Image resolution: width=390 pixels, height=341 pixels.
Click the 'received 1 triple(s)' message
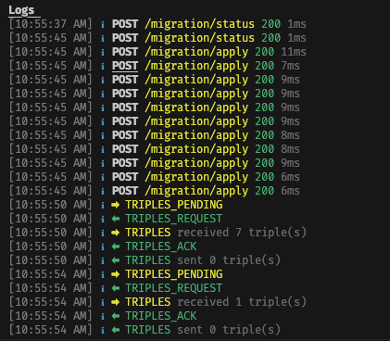(x=242, y=302)
